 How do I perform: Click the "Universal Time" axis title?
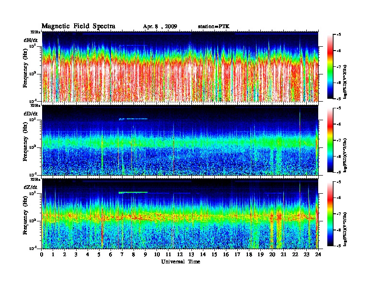(x=180, y=261)
